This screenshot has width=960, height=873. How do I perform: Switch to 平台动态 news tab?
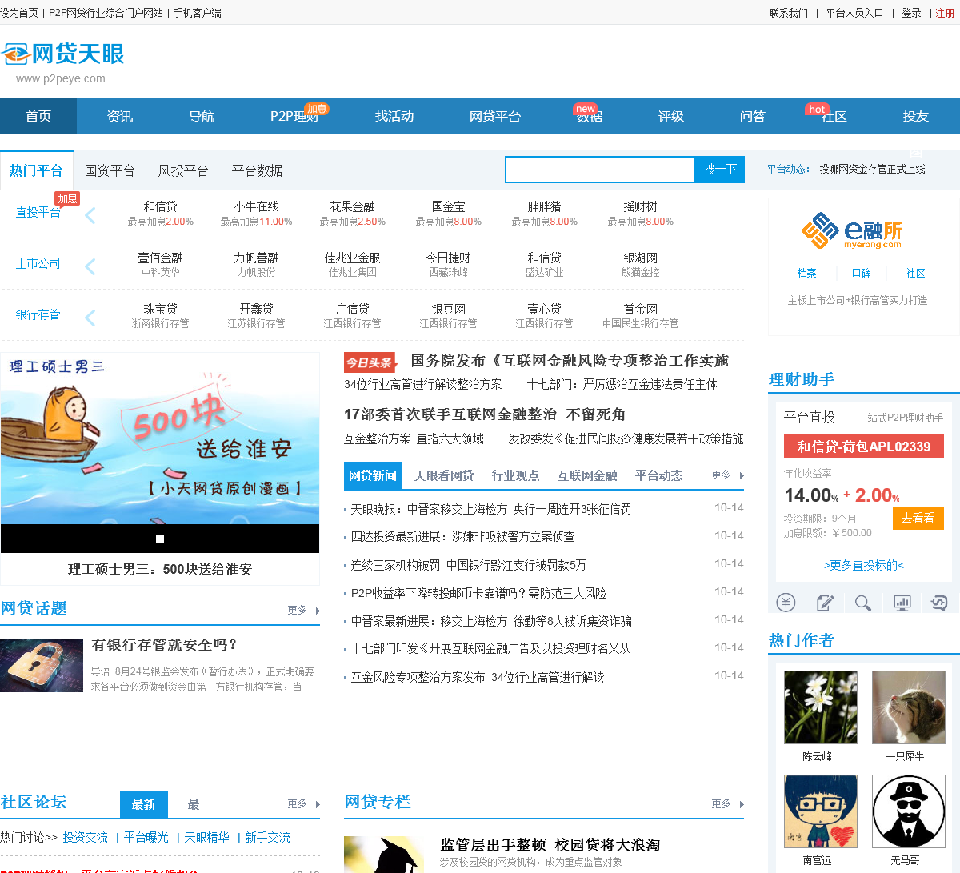[x=659, y=475]
